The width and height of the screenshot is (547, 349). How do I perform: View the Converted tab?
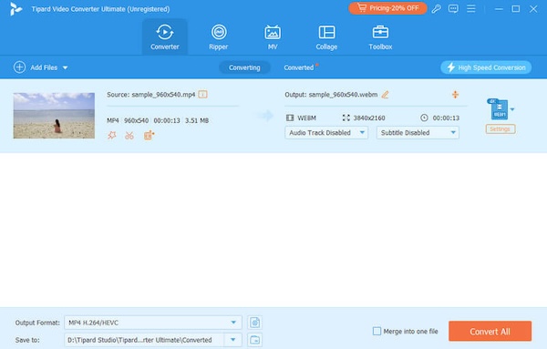(299, 67)
